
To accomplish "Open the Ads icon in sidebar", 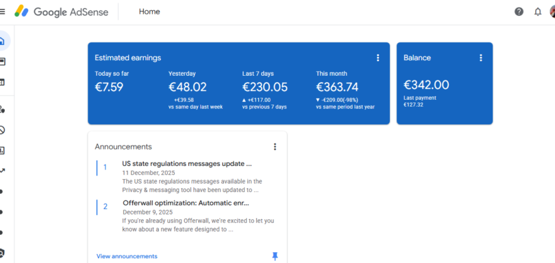I will point(2,61).
